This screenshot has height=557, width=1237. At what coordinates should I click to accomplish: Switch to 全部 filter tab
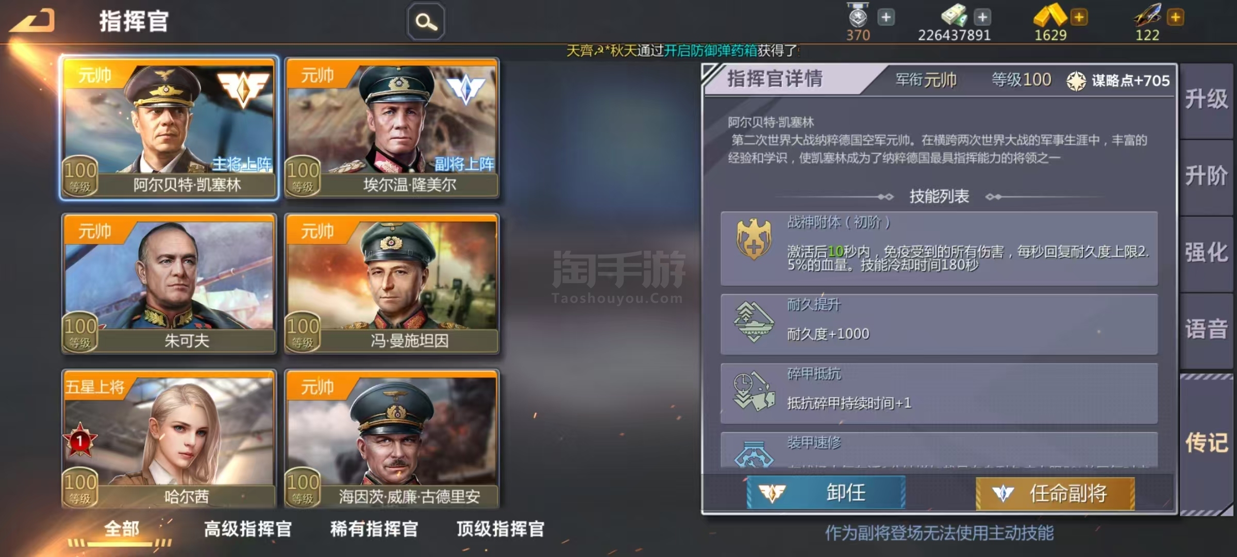[122, 529]
